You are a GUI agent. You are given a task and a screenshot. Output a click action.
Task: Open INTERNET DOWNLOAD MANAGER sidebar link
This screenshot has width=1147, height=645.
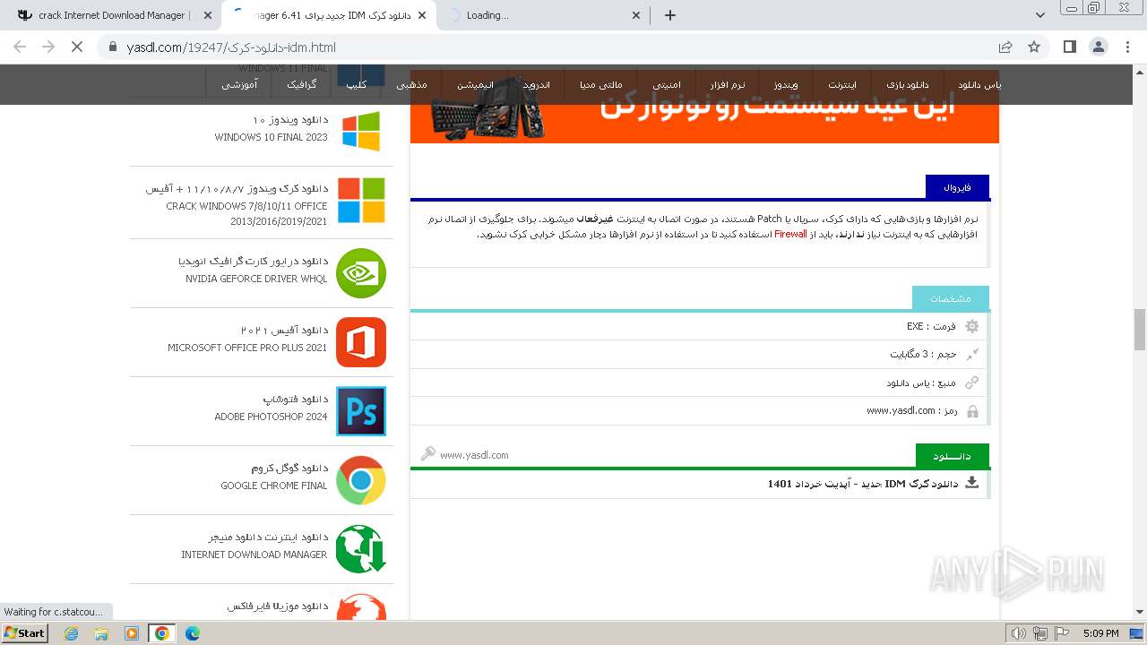tap(254, 555)
